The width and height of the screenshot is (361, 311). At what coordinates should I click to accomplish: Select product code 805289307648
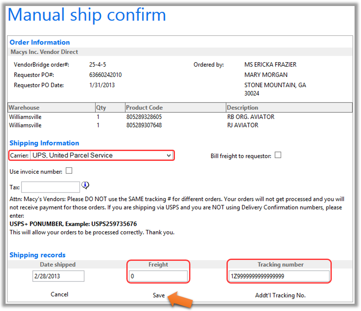[144, 125]
